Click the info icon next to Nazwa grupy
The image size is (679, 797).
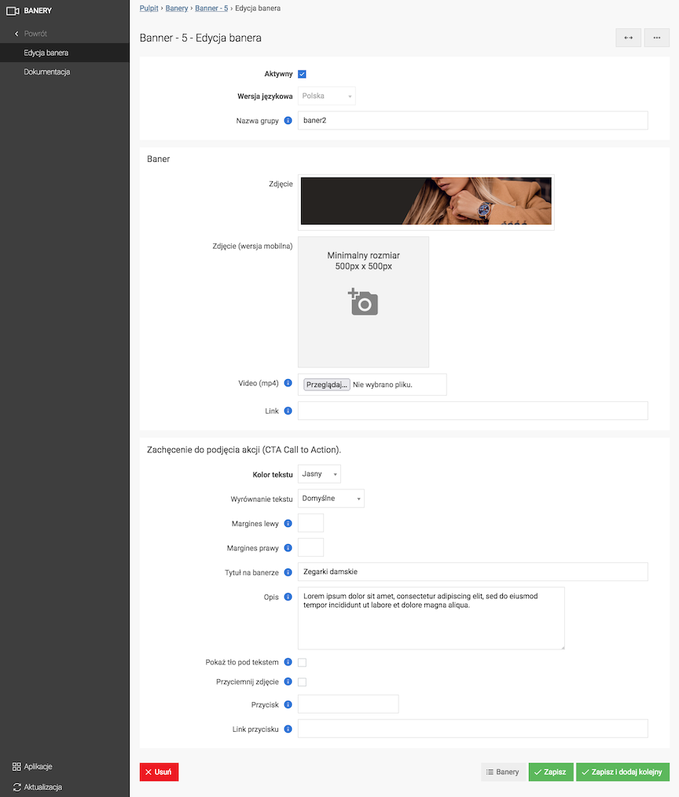coord(288,120)
